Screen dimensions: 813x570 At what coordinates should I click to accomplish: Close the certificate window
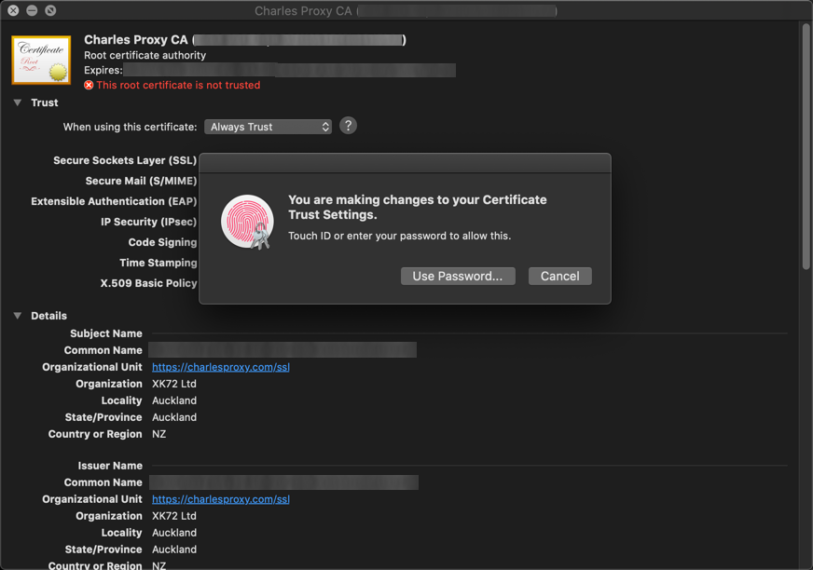click(13, 10)
